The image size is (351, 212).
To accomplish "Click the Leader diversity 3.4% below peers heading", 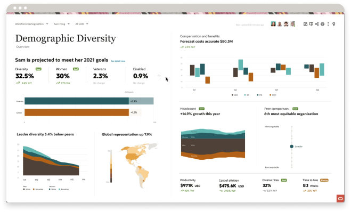I will [x=45, y=134].
